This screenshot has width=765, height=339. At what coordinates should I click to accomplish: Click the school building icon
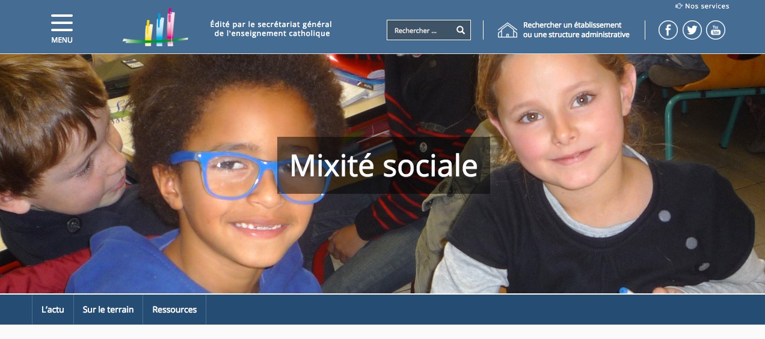[508, 30]
